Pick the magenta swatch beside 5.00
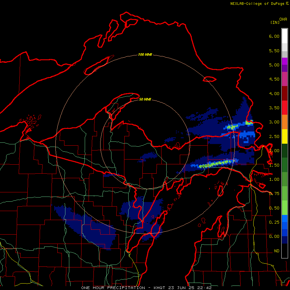Viewport: 290px width, 290px height. pos(285,61)
